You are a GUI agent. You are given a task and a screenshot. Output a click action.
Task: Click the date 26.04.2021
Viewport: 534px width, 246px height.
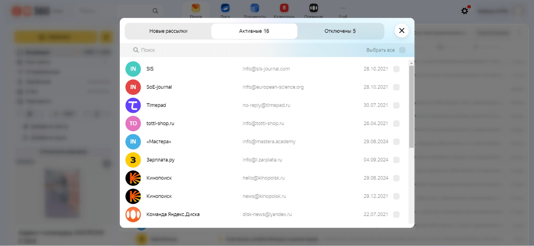coord(376,123)
